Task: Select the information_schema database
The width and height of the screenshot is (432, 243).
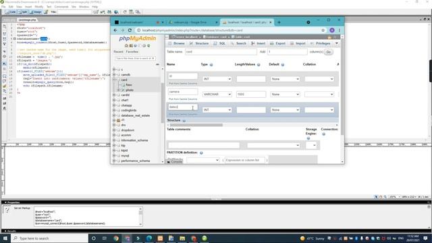Action: pos(134,140)
